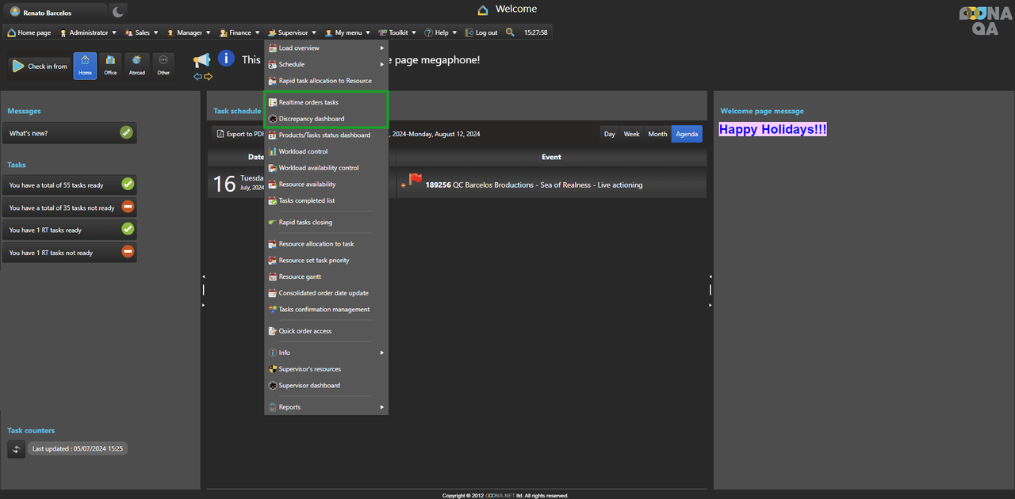
Task: Select Abroad check-in location
Action: click(x=137, y=66)
